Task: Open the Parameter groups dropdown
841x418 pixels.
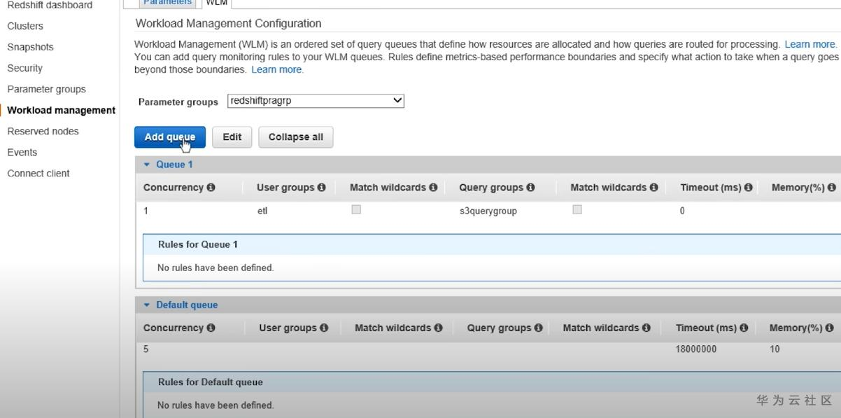Action: pos(316,101)
